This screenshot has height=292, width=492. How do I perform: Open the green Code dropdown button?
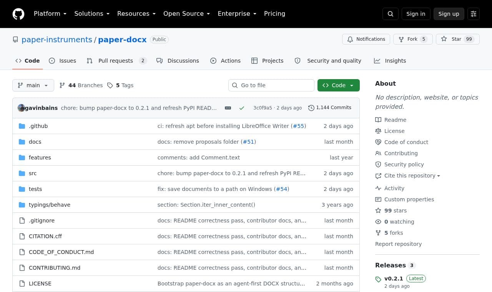(339, 85)
